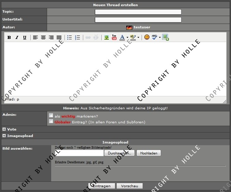The width and height of the screenshot is (231, 192).
Task: Insert a numbered list
Action: pyautogui.click(x=77, y=38)
